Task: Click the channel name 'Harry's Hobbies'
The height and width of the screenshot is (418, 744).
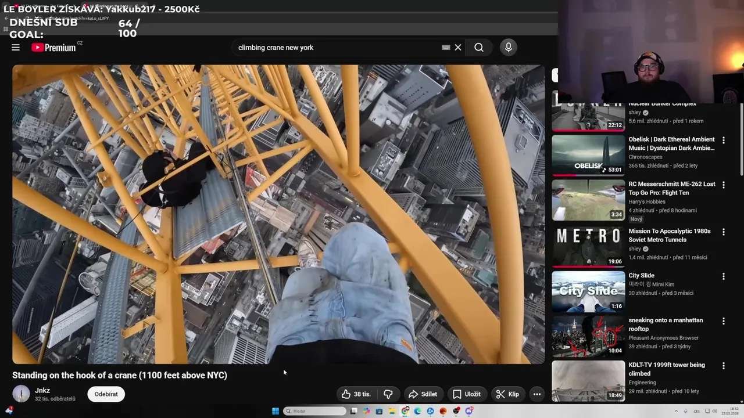Action: pos(648,201)
